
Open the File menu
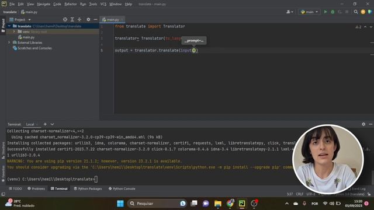(12, 4)
